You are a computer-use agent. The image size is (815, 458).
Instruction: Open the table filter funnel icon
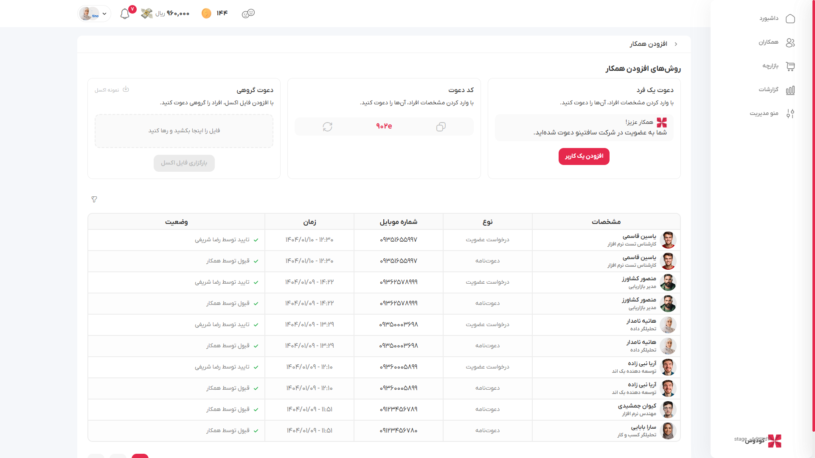click(x=94, y=199)
